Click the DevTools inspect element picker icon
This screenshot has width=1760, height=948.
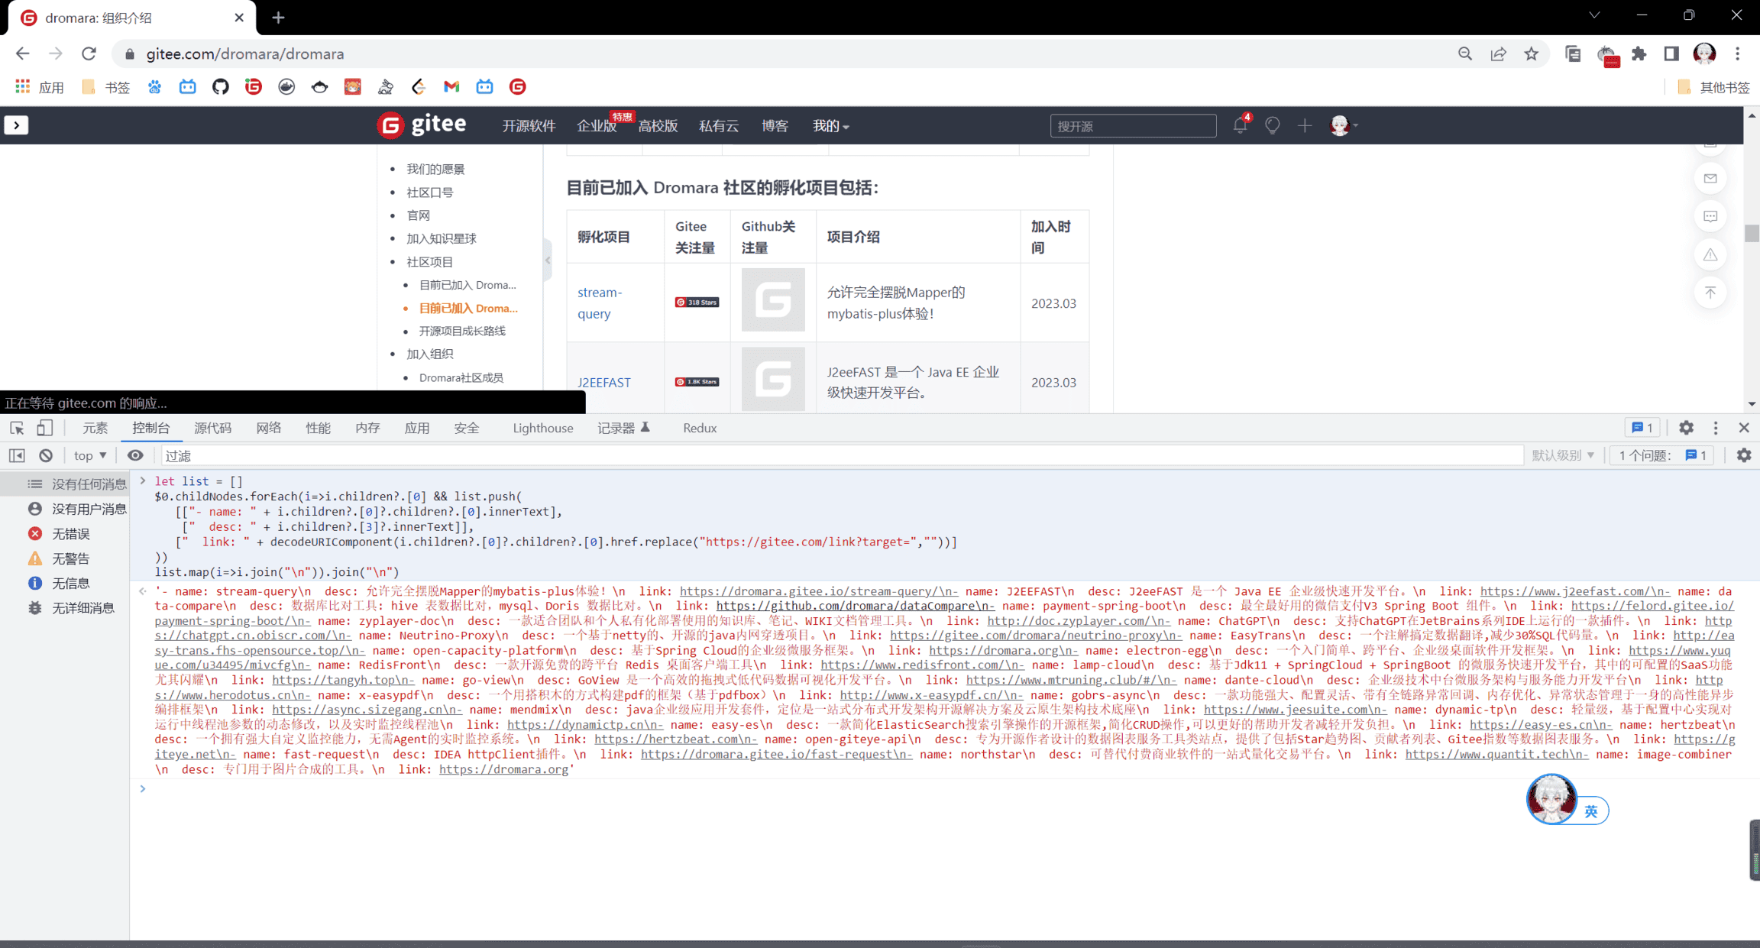(x=17, y=428)
